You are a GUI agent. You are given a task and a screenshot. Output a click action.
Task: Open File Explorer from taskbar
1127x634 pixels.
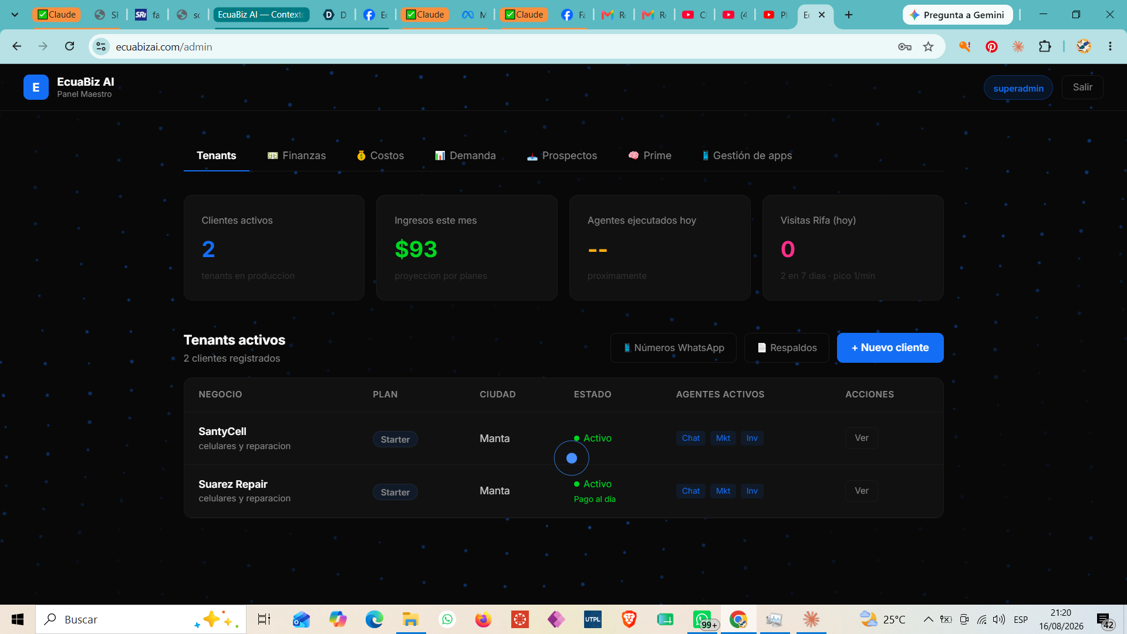coord(410,619)
